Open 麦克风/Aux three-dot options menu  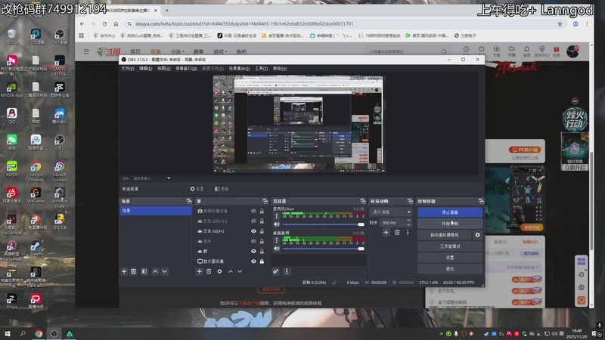(x=276, y=216)
